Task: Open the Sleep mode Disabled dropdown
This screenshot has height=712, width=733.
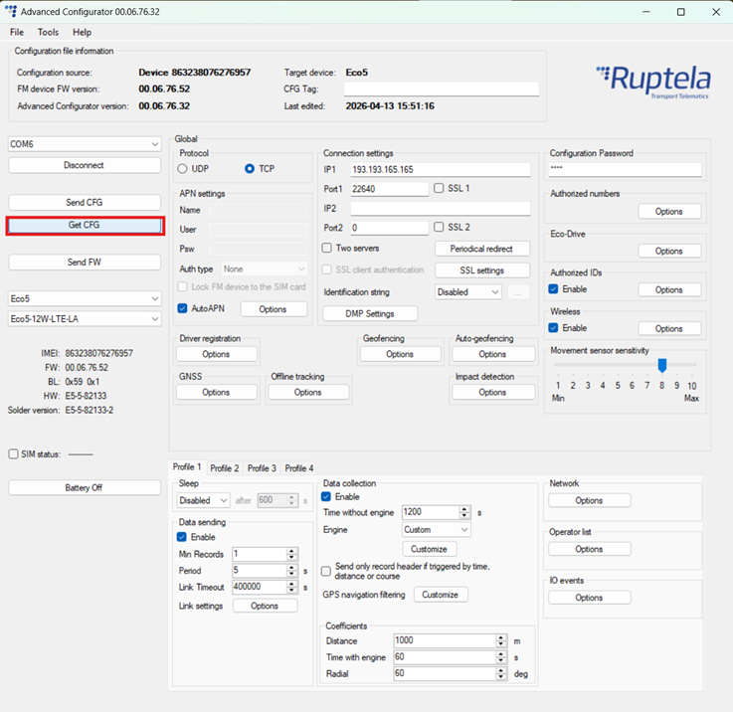Action: pos(203,500)
